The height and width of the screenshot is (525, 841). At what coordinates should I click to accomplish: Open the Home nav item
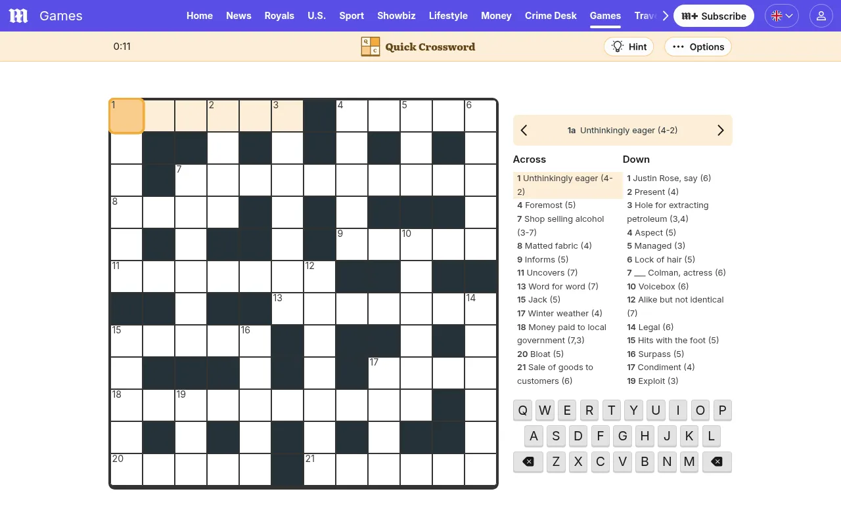200,16
